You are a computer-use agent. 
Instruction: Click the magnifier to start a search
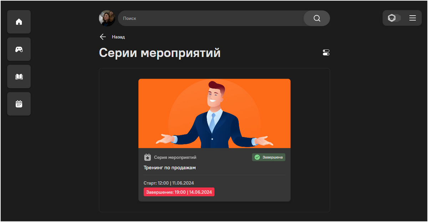click(x=316, y=18)
